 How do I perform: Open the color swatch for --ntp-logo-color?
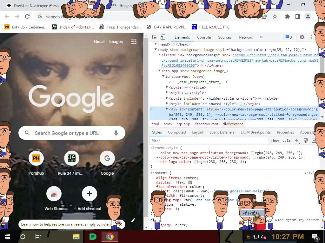pos(196,162)
